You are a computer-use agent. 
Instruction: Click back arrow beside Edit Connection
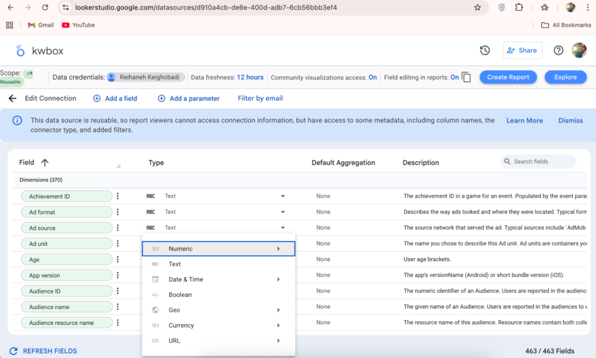(12, 98)
